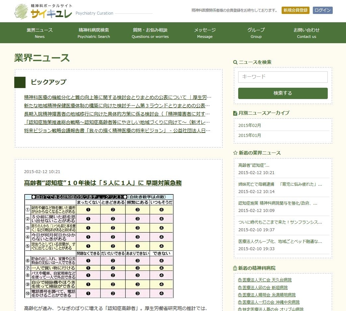346x311 pixels.
Task: Click the hospital icon beside 新着の精神科病院
Action: tap(235, 268)
